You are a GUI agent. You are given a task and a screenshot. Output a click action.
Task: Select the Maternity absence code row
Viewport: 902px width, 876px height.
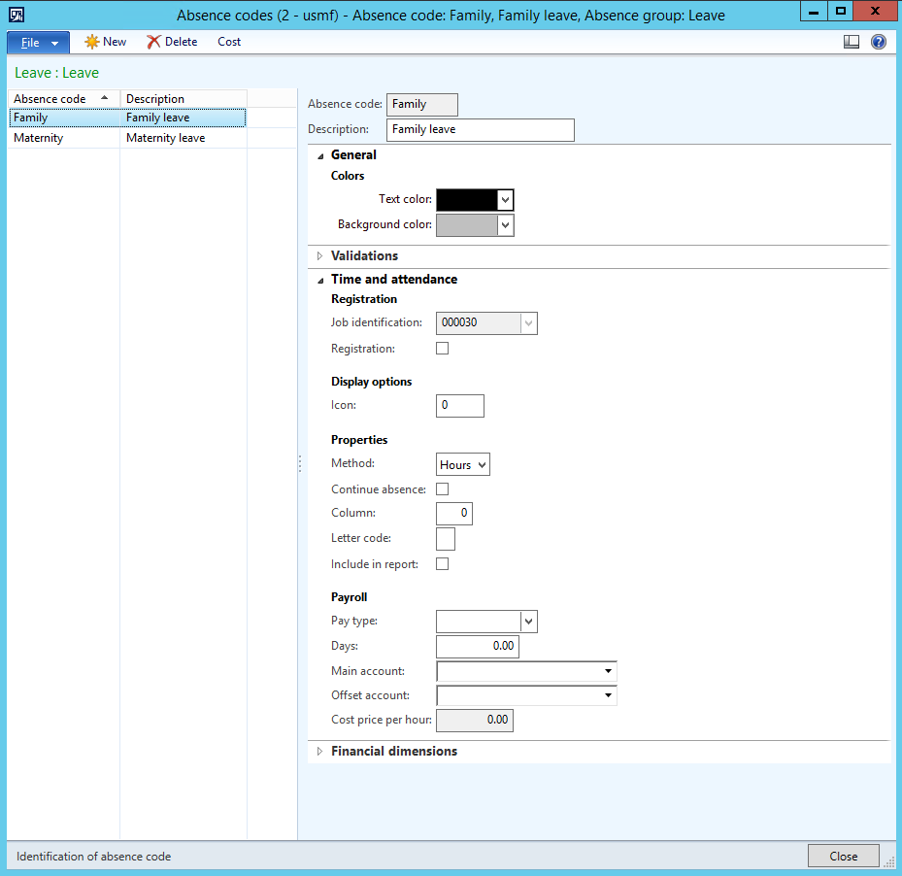(x=39, y=138)
